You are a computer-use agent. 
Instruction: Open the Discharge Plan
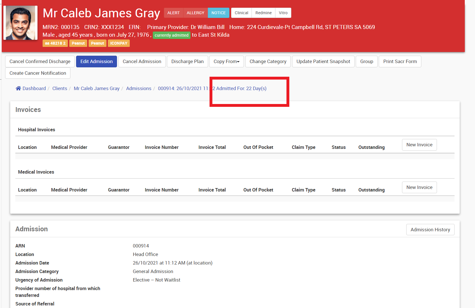187,61
